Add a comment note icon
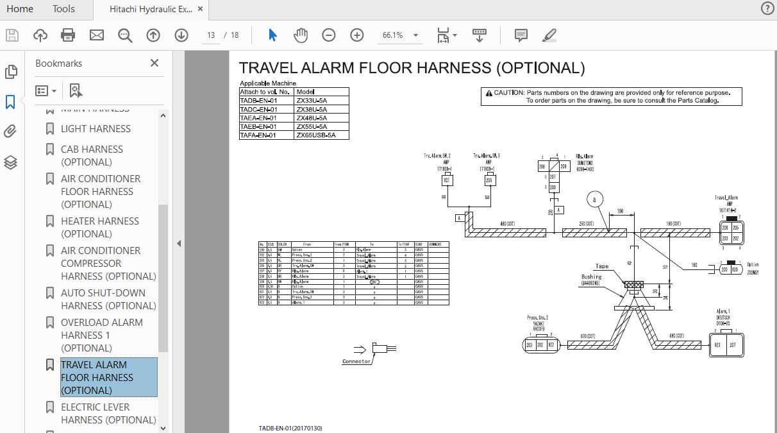Image resolution: width=777 pixels, height=433 pixels. pos(521,35)
